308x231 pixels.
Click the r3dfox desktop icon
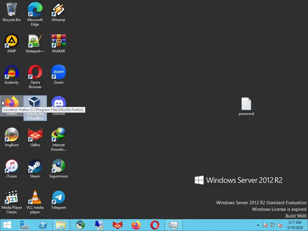[x=35, y=137]
